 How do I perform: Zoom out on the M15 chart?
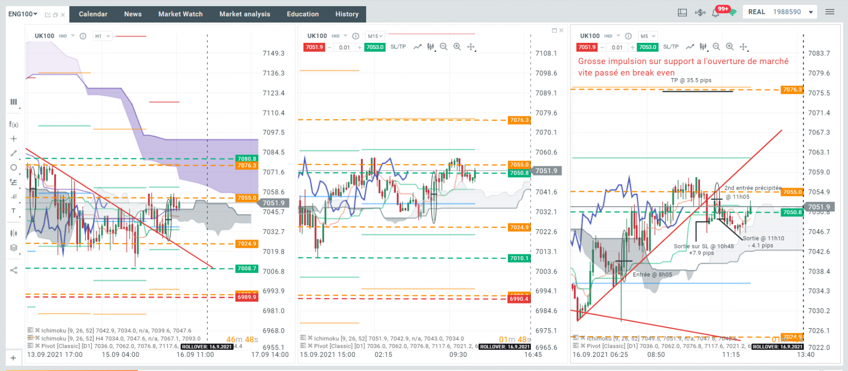[x=444, y=47]
